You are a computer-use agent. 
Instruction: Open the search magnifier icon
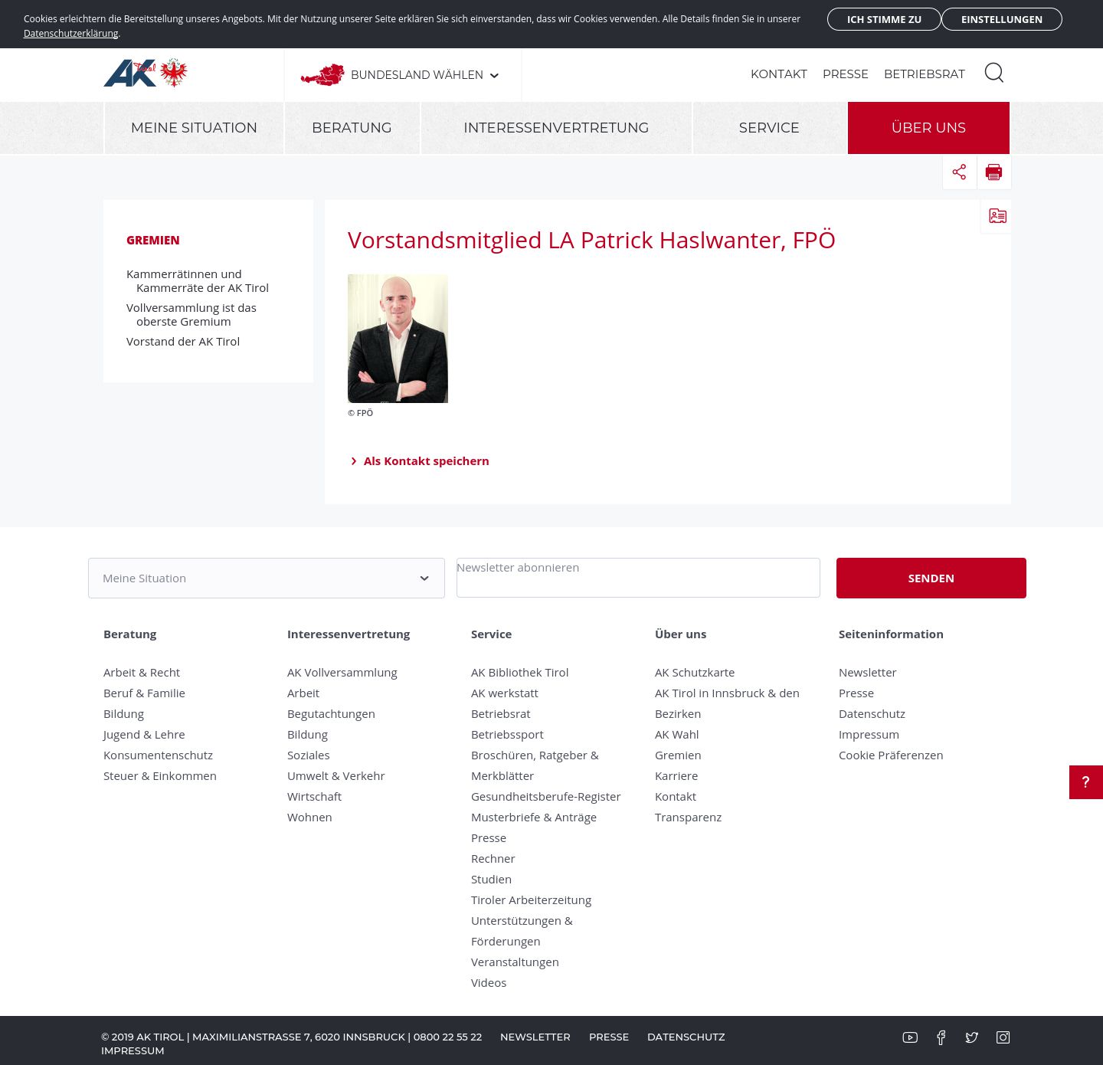click(994, 73)
